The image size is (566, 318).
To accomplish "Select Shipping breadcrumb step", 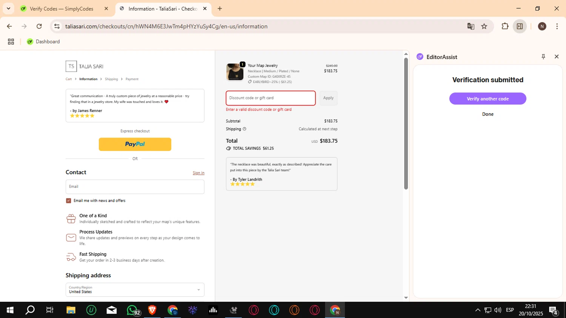I will click(111, 79).
